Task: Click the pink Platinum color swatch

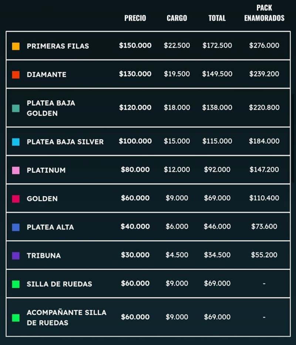Action: click(x=16, y=170)
